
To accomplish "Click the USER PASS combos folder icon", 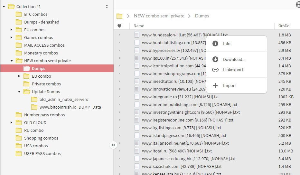I will 19,153.
